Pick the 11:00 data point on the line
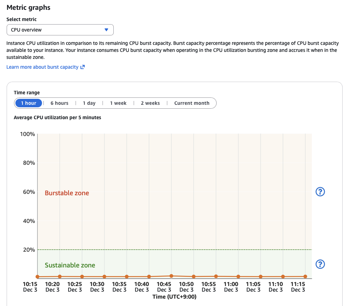The height and width of the screenshot is (306, 351). (238, 277)
